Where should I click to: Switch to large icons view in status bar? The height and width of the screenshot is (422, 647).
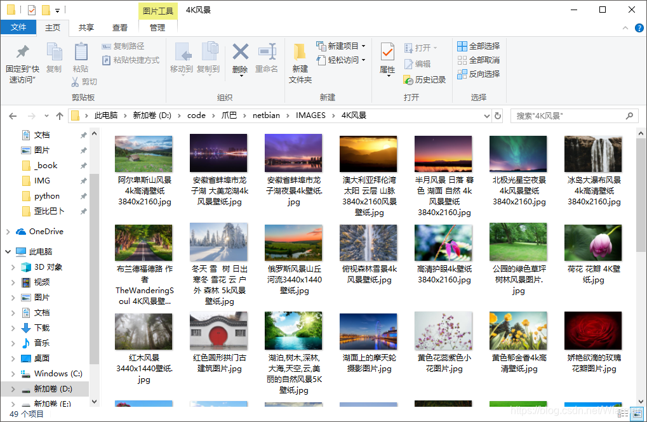(637, 414)
